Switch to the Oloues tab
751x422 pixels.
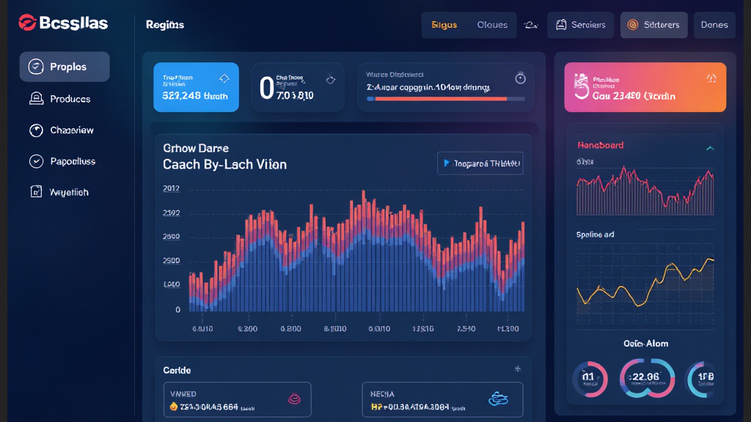(491, 25)
